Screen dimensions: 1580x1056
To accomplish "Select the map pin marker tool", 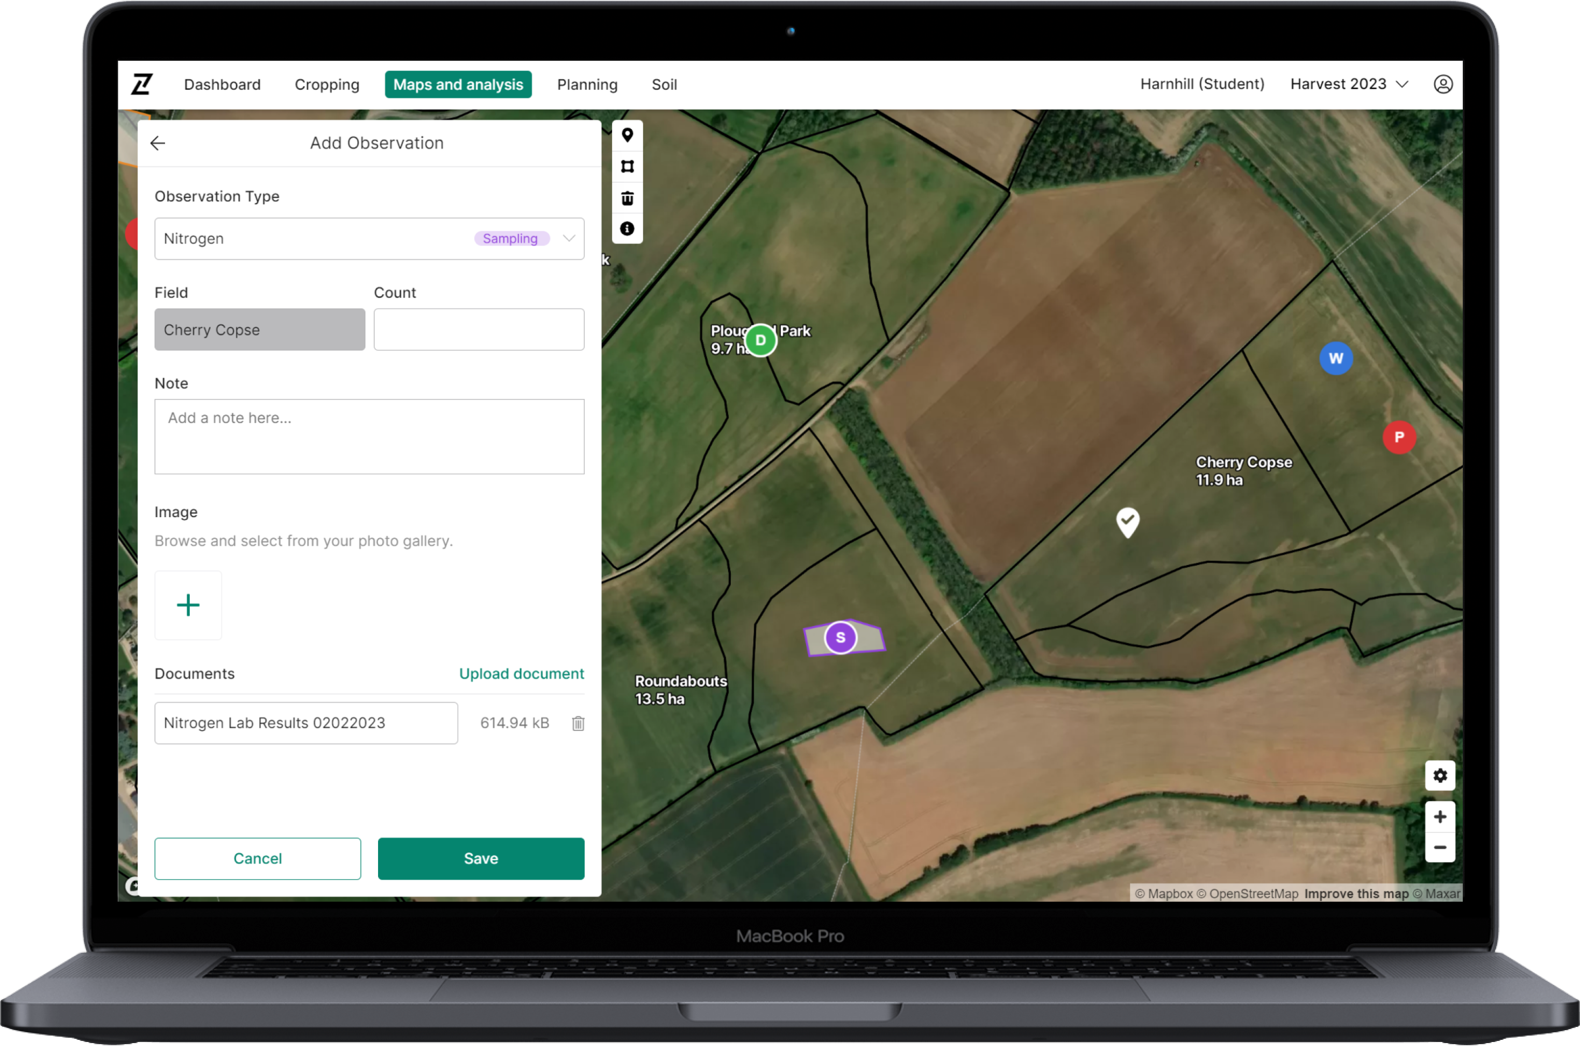I will (x=627, y=135).
